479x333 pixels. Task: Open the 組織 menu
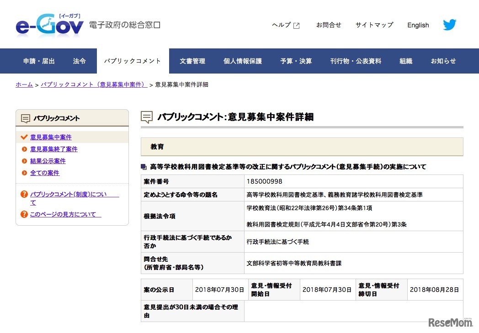tap(406, 61)
